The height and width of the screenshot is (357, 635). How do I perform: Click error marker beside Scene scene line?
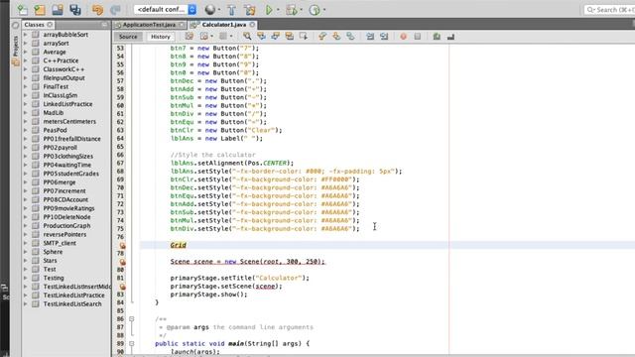pos(122,262)
